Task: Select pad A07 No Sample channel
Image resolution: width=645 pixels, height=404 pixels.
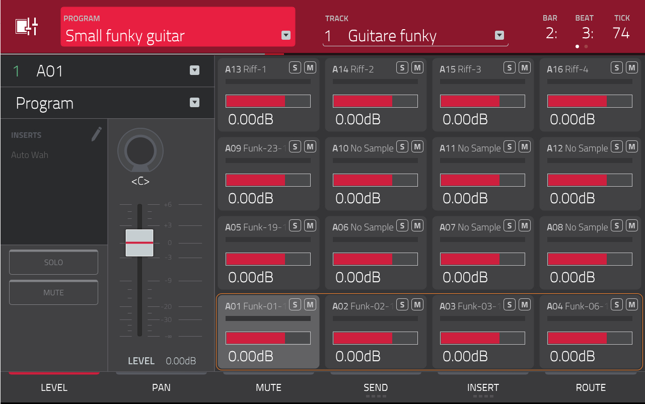Action: click(x=483, y=253)
